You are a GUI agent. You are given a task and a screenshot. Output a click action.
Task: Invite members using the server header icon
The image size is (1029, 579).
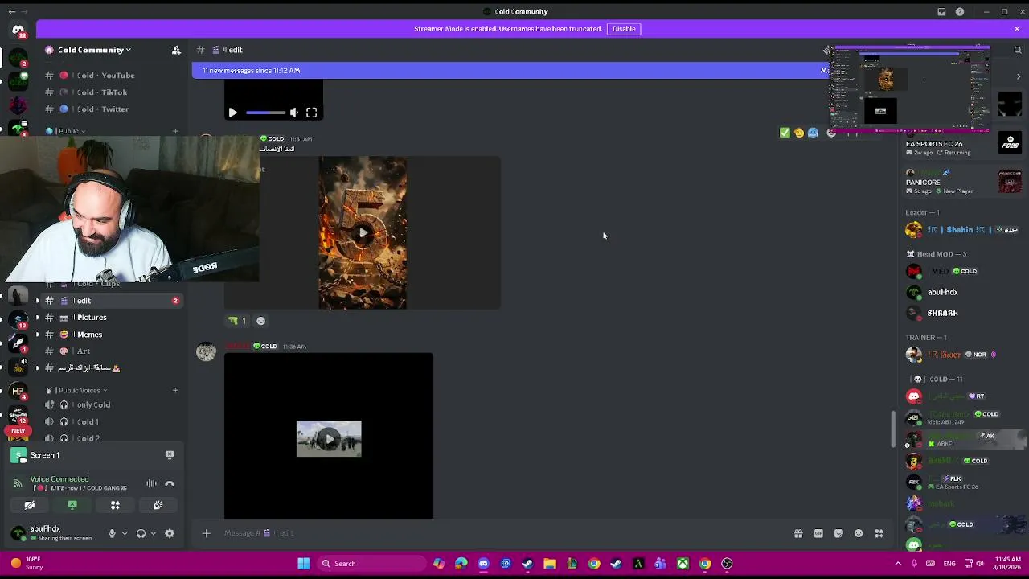click(x=176, y=50)
